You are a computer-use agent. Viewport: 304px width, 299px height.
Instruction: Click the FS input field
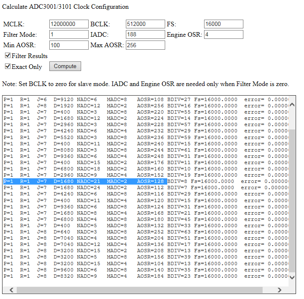point(224,24)
